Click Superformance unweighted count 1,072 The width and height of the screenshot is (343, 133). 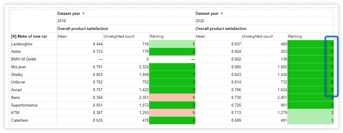[144, 105]
